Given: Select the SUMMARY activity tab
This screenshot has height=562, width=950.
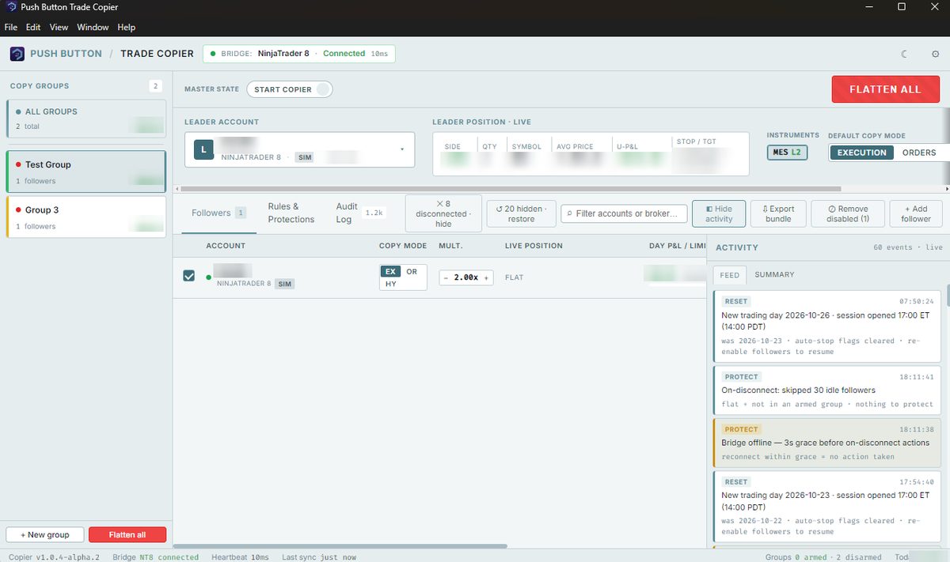Looking at the screenshot, I should (774, 275).
